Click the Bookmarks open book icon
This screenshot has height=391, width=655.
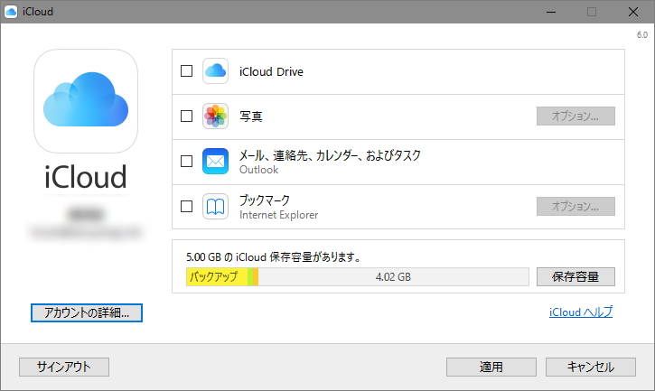pyautogui.click(x=216, y=207)
